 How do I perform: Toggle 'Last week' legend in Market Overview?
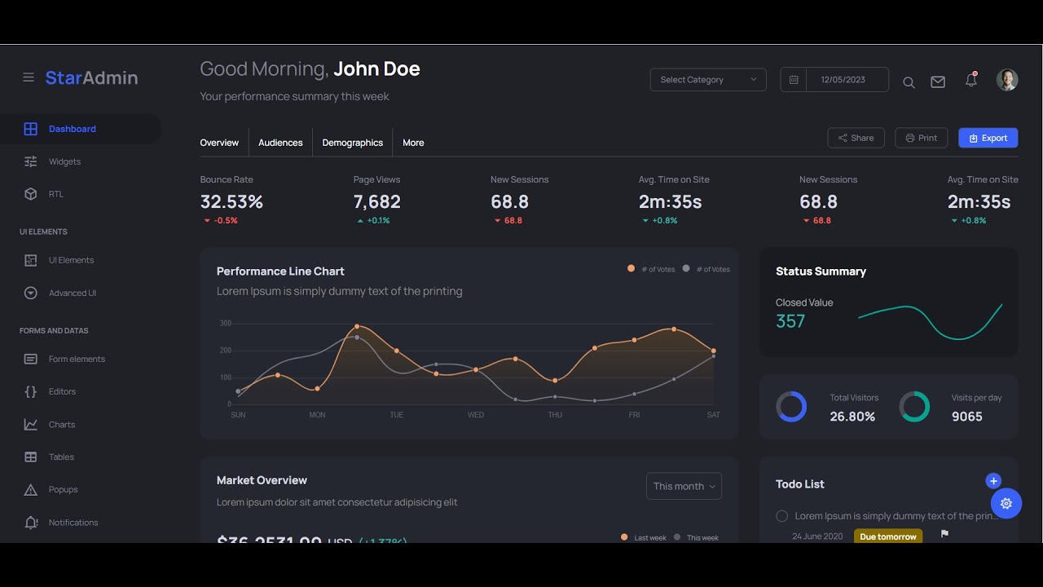(644, 537)
